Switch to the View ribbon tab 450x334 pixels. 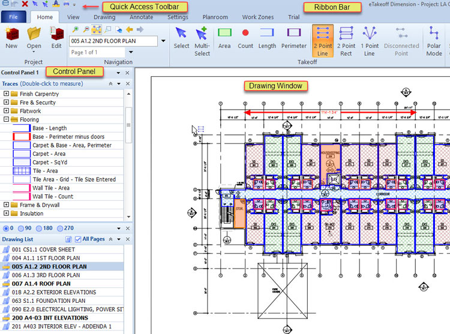[73, 17]
